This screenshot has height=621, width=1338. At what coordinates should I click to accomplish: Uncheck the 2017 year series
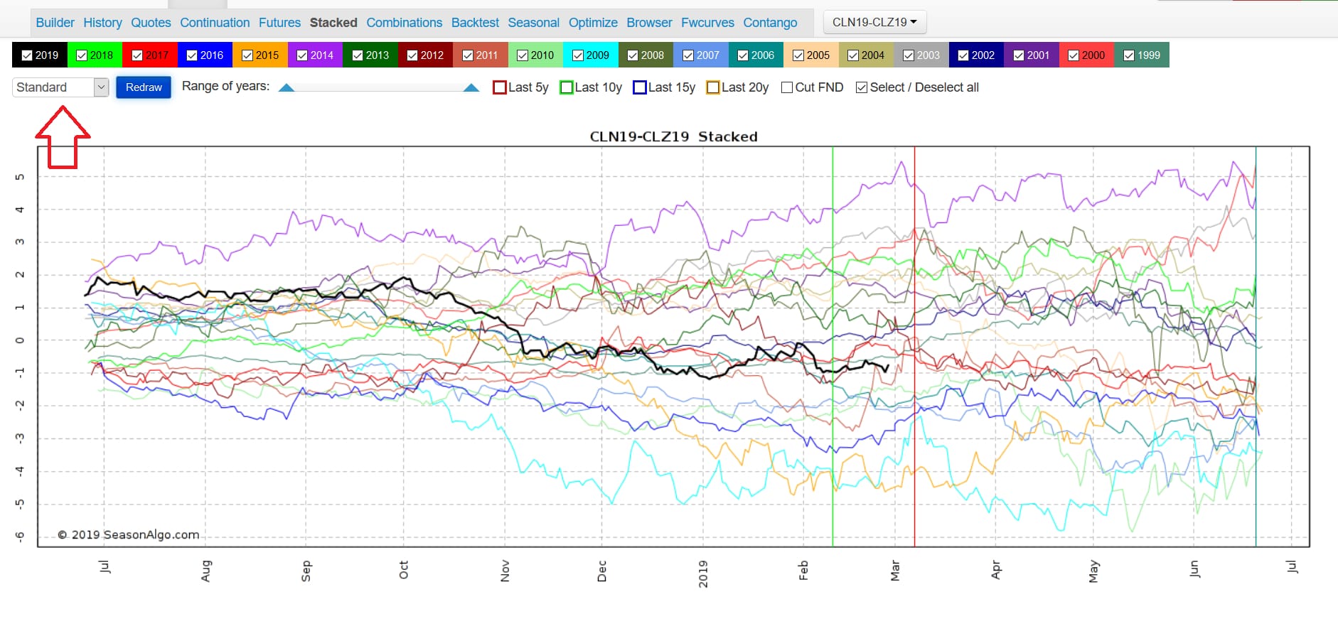(x=137, y=55)
